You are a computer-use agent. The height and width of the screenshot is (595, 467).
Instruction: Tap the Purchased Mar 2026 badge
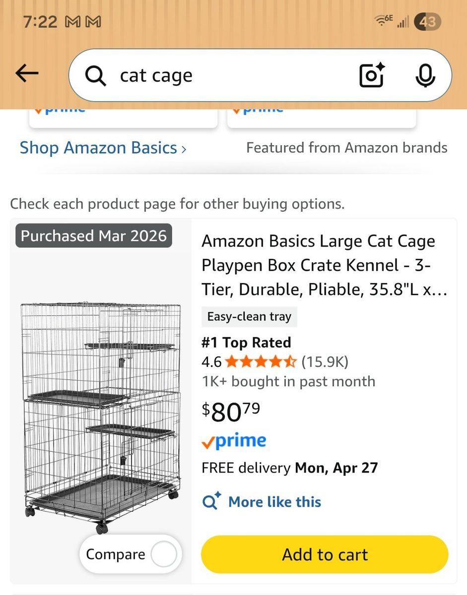click(x=94, y=236)
